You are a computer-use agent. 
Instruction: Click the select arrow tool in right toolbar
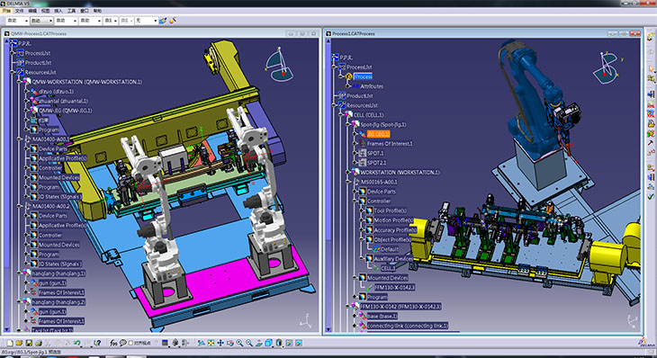651,68
